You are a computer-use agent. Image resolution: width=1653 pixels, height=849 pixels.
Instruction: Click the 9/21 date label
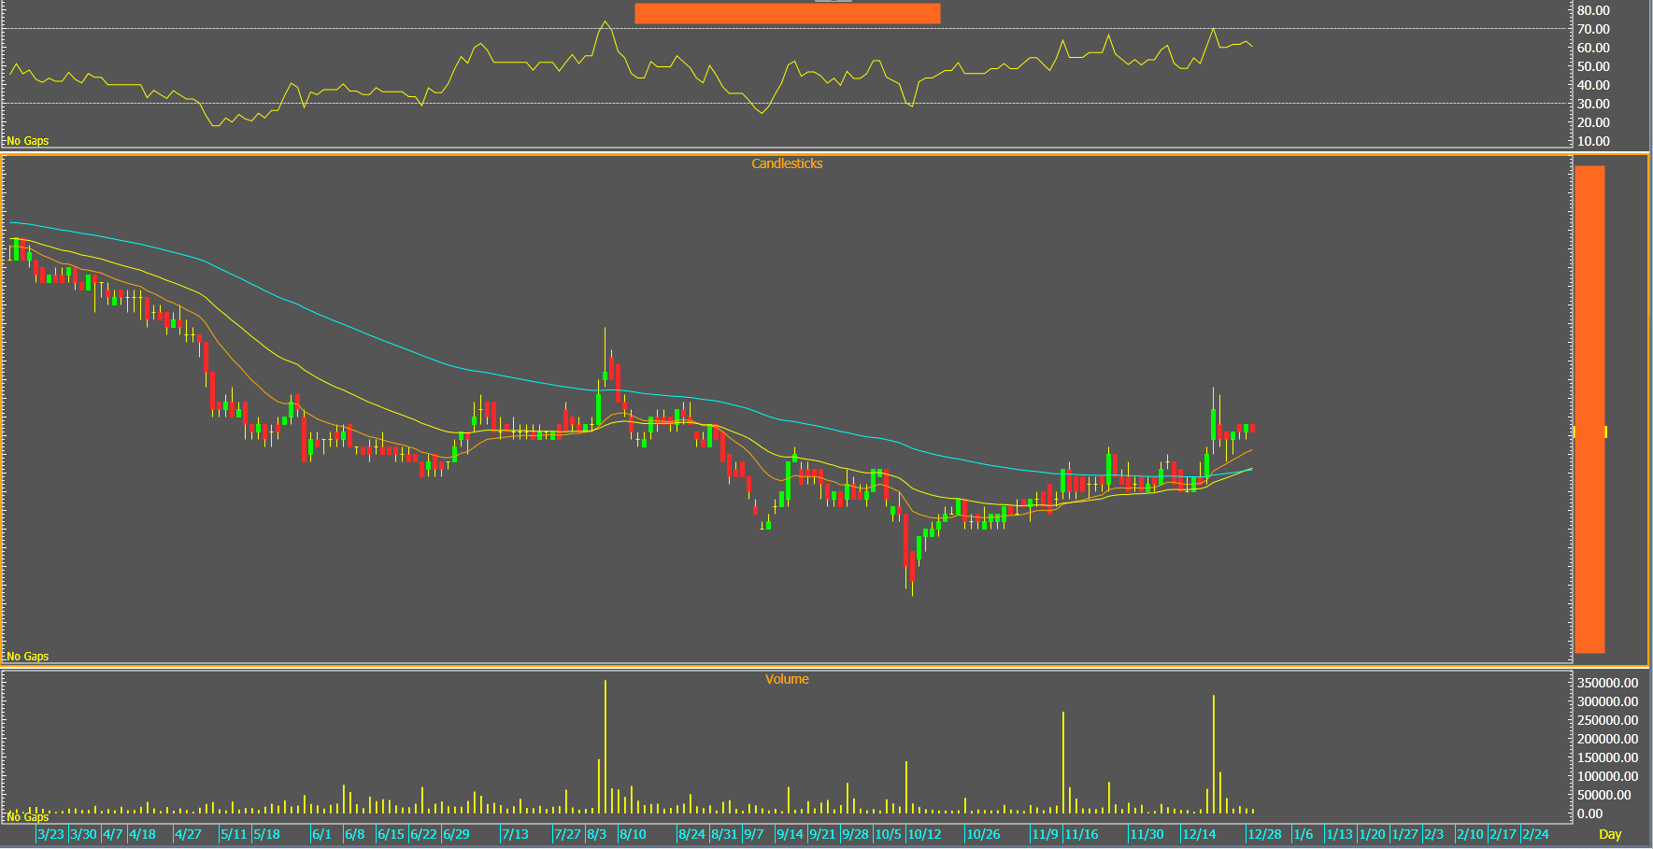[x=822, y=834]
